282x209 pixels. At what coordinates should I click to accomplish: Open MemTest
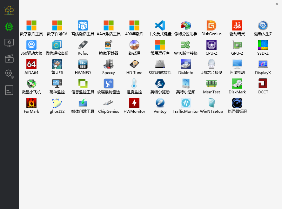click(x=211, y=86)
